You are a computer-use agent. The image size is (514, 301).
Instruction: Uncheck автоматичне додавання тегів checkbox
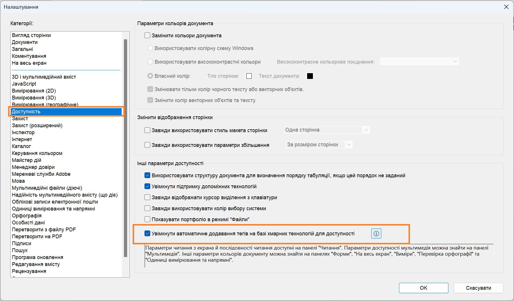click(147, 233)
